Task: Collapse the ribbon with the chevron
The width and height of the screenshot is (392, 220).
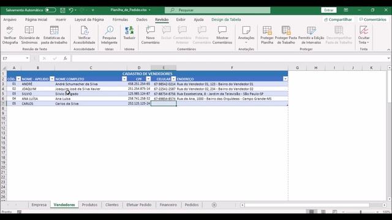Action: point(388,50)
